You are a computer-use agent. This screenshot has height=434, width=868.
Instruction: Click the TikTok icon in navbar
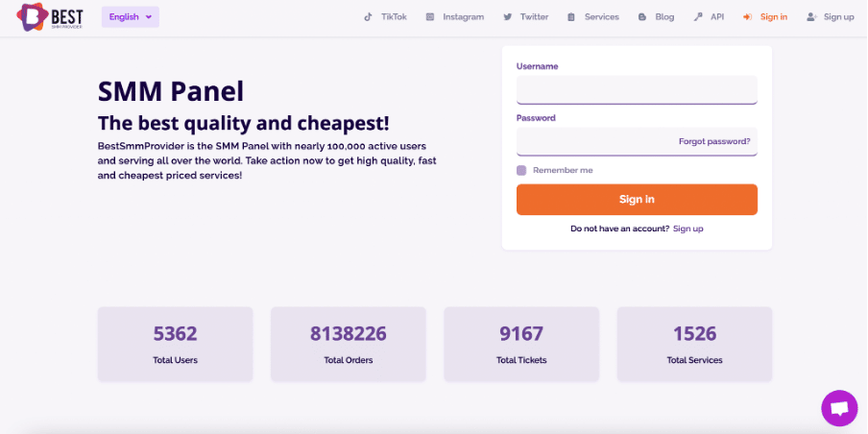[x=368, y=17]
